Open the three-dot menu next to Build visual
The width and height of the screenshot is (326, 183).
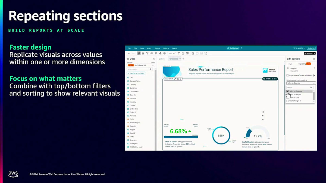click(x=241, y=48)
